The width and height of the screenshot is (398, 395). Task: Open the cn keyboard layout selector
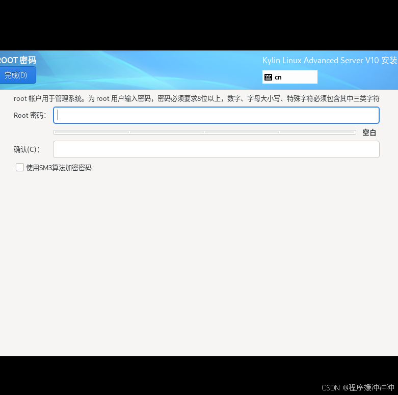pyautogui.click(x=290, y=77)
